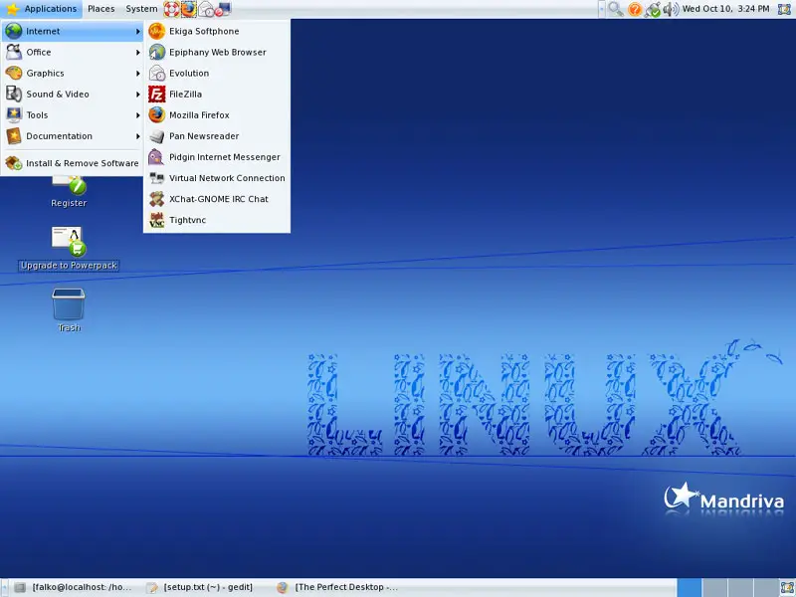This screenshot has height=597, width=796.
Task: Expand the Office submenu
Action: coord(72,52)
